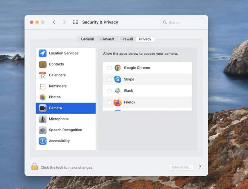Click the lock icon to make changes
The height and width of the screenshot is (189, 248).
pos(34,167)
